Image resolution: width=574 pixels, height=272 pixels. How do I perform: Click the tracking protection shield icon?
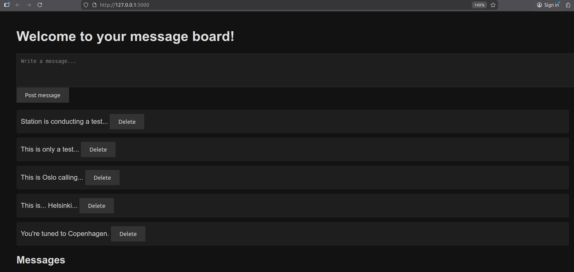click(86, 5)
